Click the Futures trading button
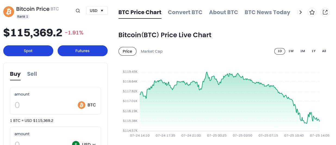Viewport: 336px width, 145px height. point(82,51)
